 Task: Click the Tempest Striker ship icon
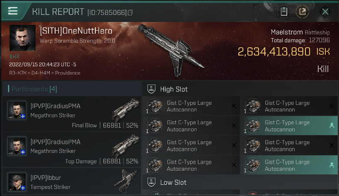click(x=126, y=181)
